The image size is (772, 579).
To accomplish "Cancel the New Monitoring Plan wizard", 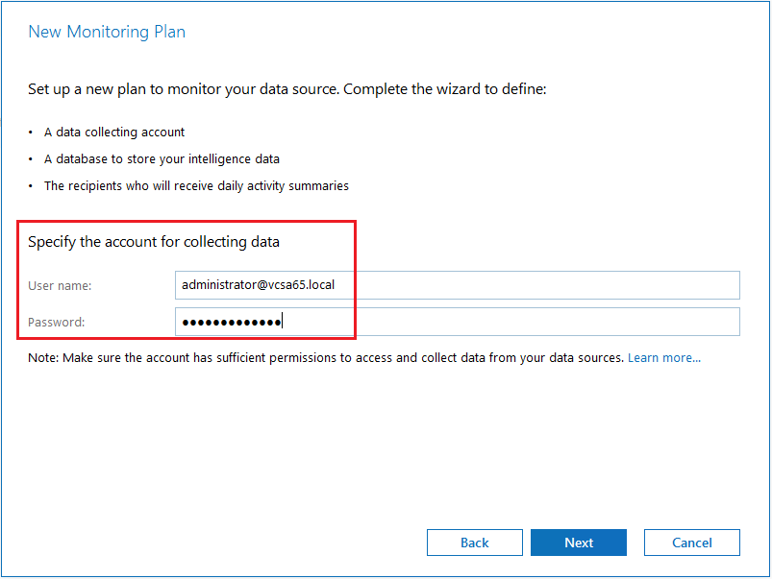I will pos(691,543).
